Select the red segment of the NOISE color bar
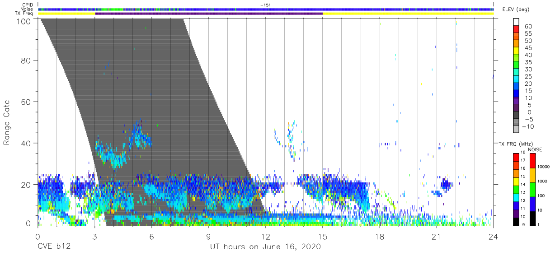 [532, 161]
